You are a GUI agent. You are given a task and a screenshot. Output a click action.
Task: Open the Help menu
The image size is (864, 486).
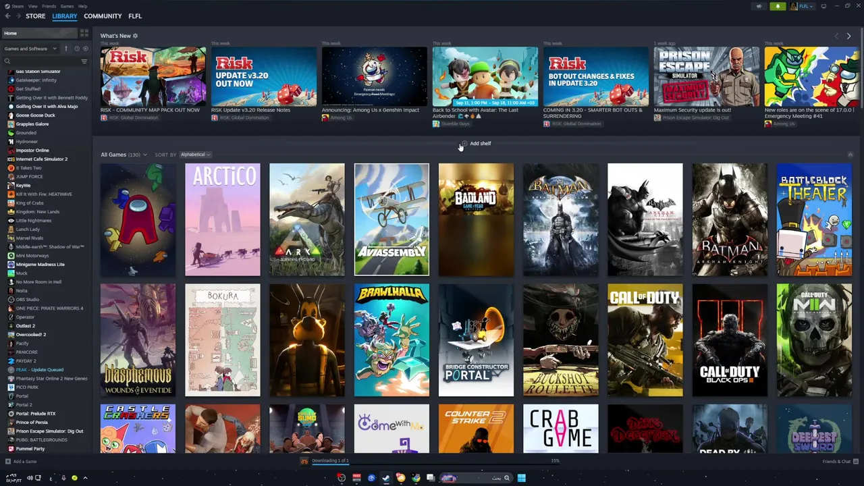point(82,6)
